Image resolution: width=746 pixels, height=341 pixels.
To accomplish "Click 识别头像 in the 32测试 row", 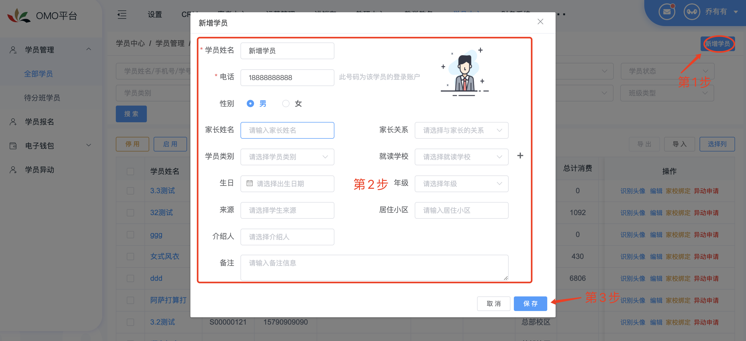I will click(x=633, y=213).
